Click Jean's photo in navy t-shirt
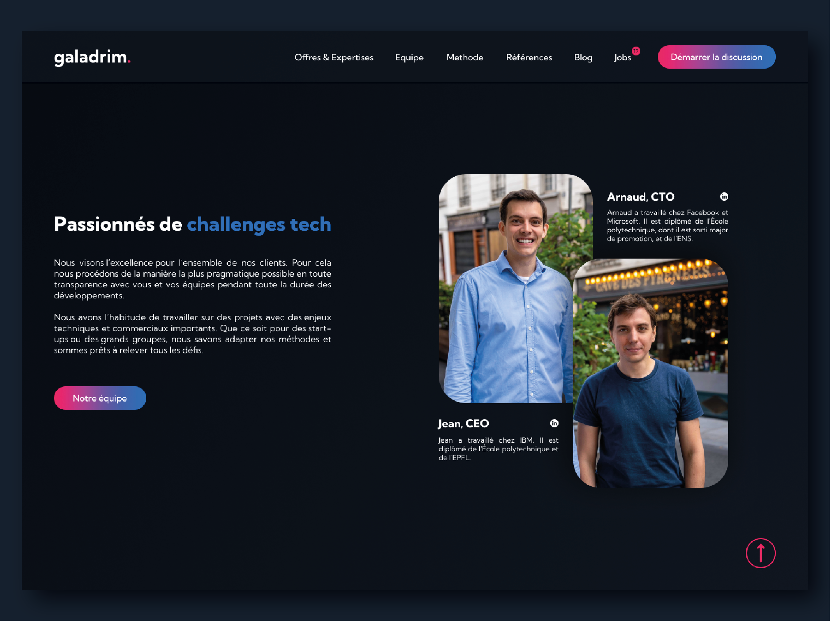This screenshot has width=830, height=621. pyautogui.click(x=651, y=373)
